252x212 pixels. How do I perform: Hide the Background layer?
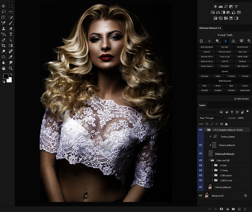click(x=201, y=196)
